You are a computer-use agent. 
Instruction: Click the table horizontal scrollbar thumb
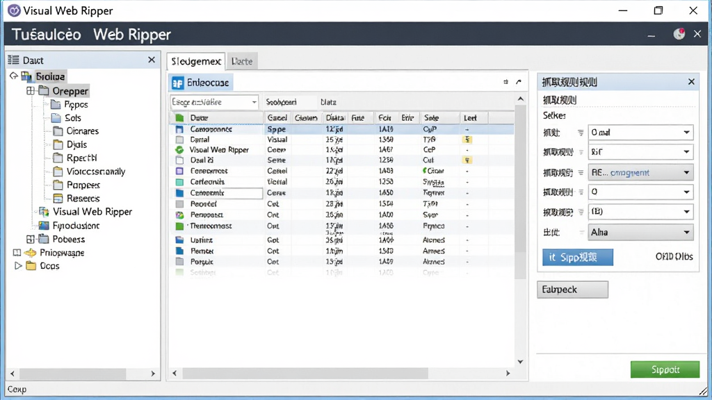click(x=305, y=373)
